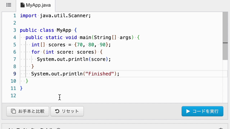Click the file icon on the MyApp.java tab
230x129 pixels.
pos(22,5)
